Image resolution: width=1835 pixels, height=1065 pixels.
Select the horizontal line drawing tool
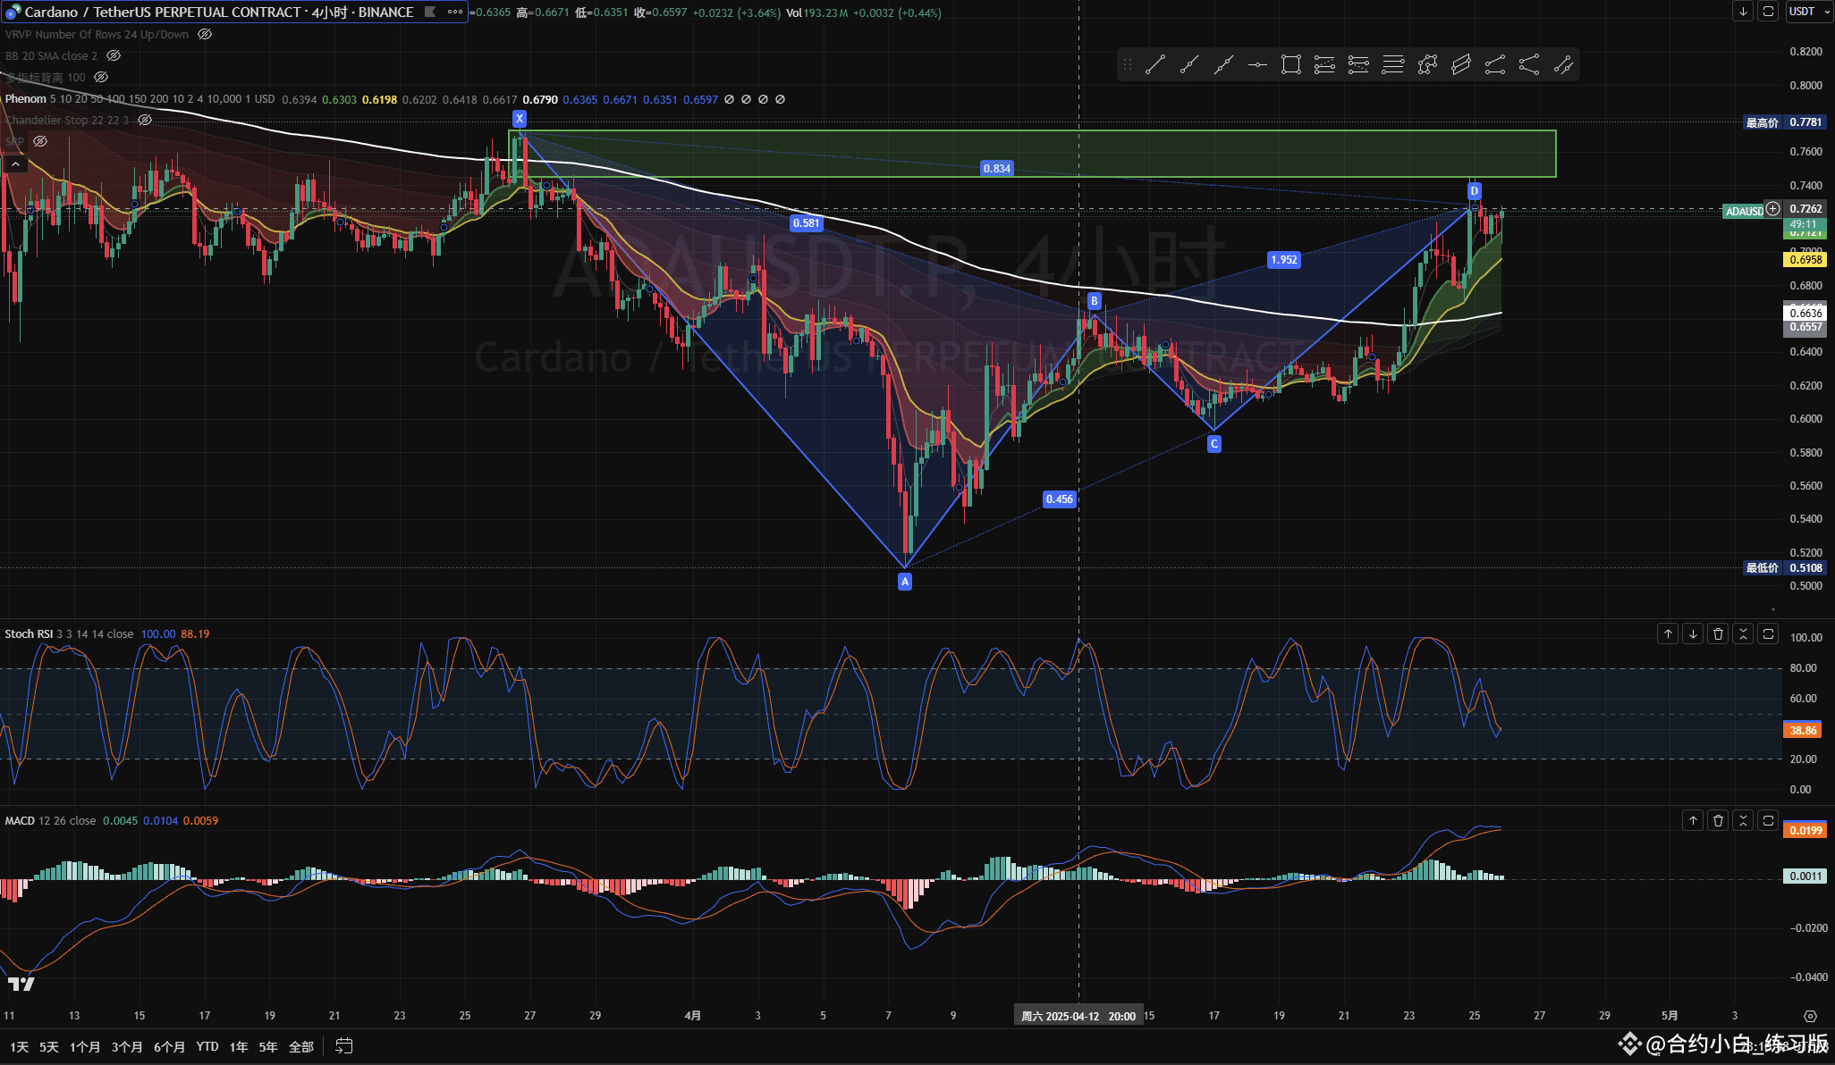[1257, 64]
